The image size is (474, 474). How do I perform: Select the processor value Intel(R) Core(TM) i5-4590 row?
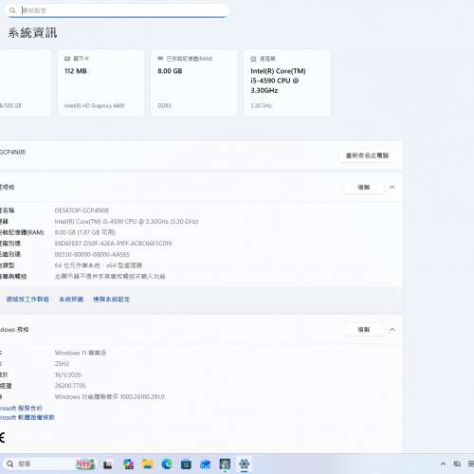pos(126,222)
